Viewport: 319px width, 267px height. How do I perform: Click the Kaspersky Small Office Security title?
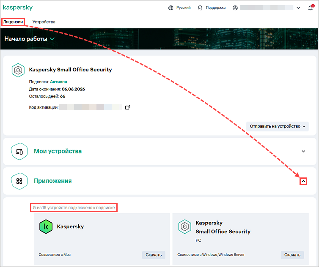(x=70, y=69)
